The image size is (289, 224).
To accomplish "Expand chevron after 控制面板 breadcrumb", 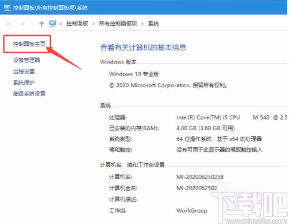I will tap(94, 24).
